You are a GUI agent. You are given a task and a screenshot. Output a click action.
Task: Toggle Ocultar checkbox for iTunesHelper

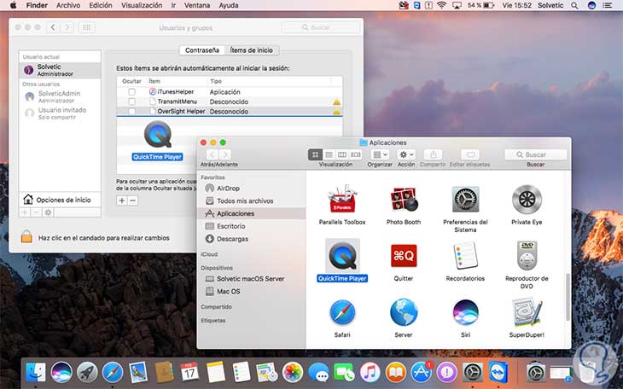131,92
